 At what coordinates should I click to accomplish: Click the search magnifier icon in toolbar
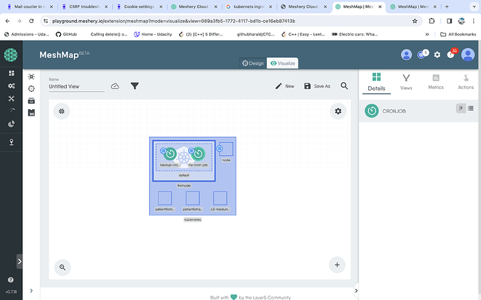(x=344, y=86)
